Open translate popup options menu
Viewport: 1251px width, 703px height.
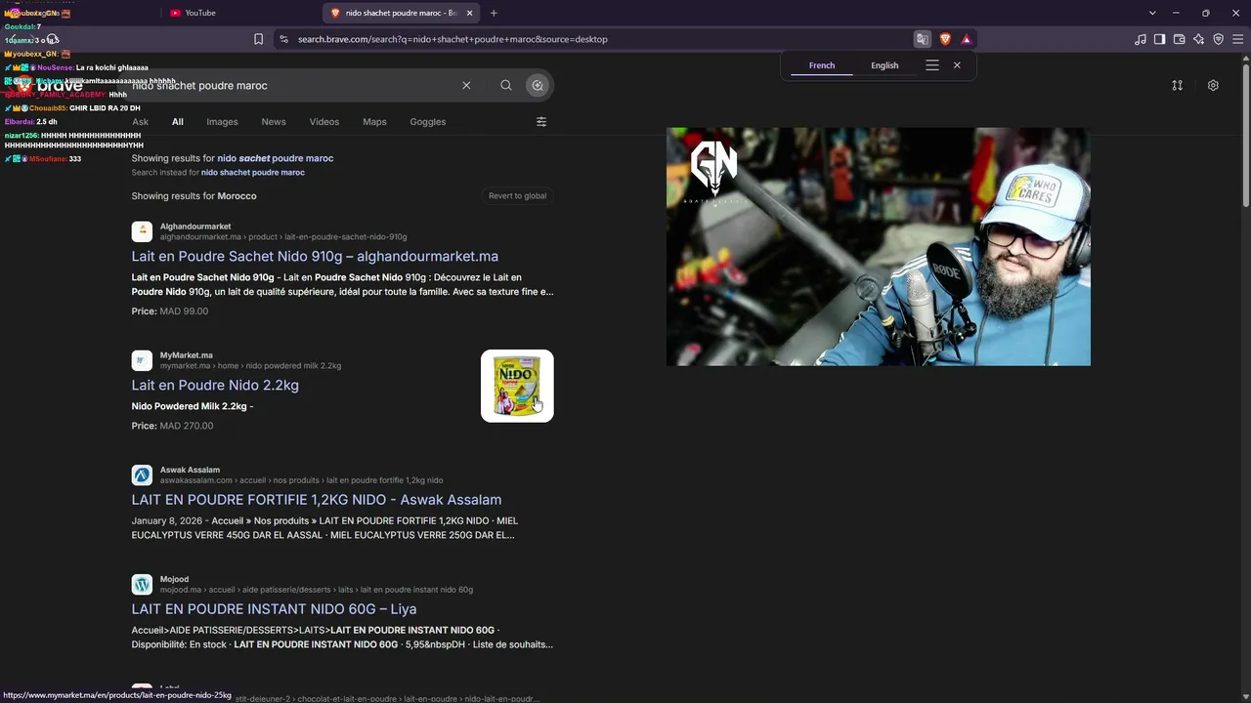click(932, 65)
